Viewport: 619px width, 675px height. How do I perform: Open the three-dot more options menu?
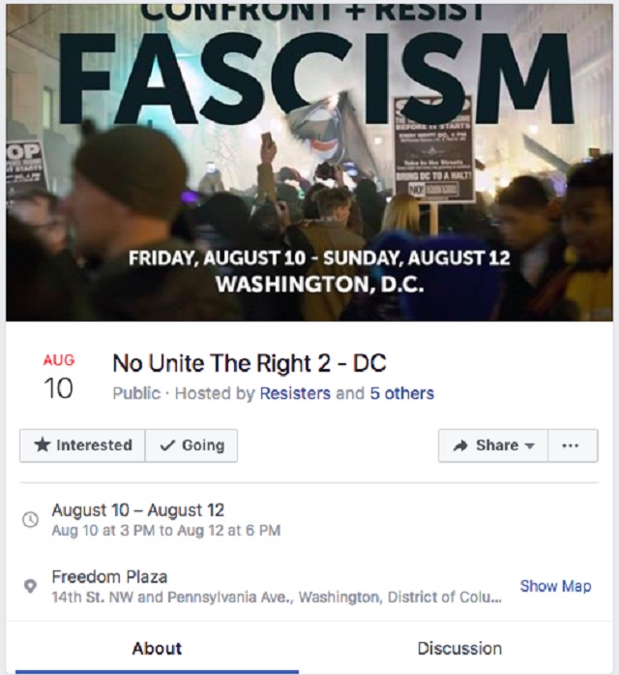coord(571,445)
